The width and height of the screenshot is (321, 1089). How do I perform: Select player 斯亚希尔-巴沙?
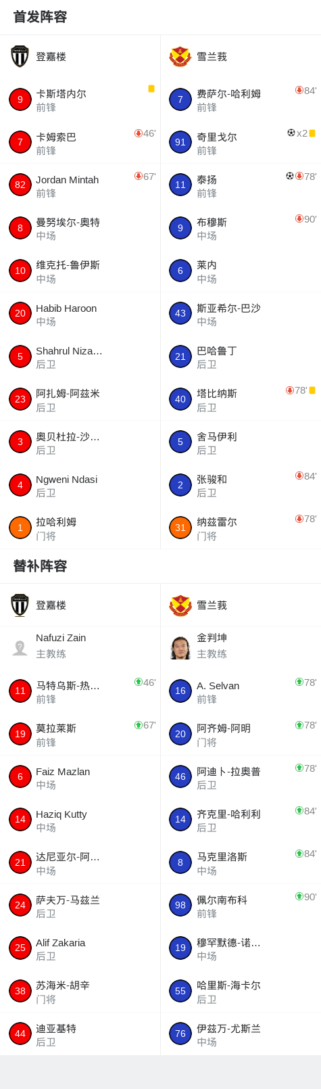coord(228,308)
